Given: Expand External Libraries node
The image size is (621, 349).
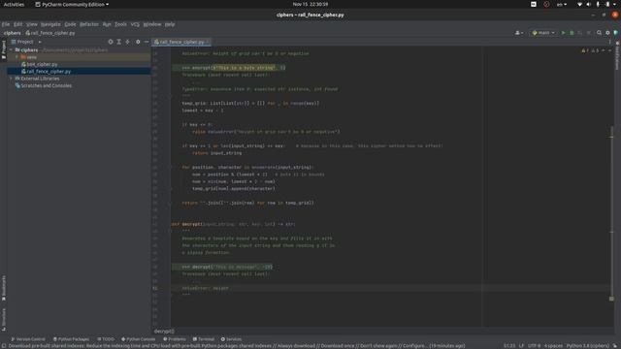Looking at the screenshot, I should point(11,79).
